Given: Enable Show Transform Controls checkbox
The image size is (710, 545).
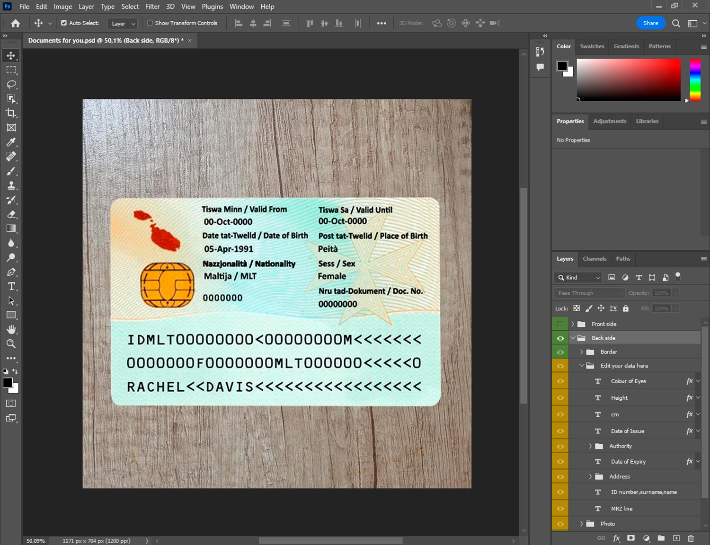Looking at the screenshot, I should 150,23.
